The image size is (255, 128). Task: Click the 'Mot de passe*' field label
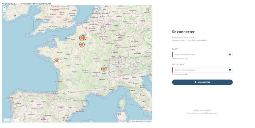coord(178,64)
